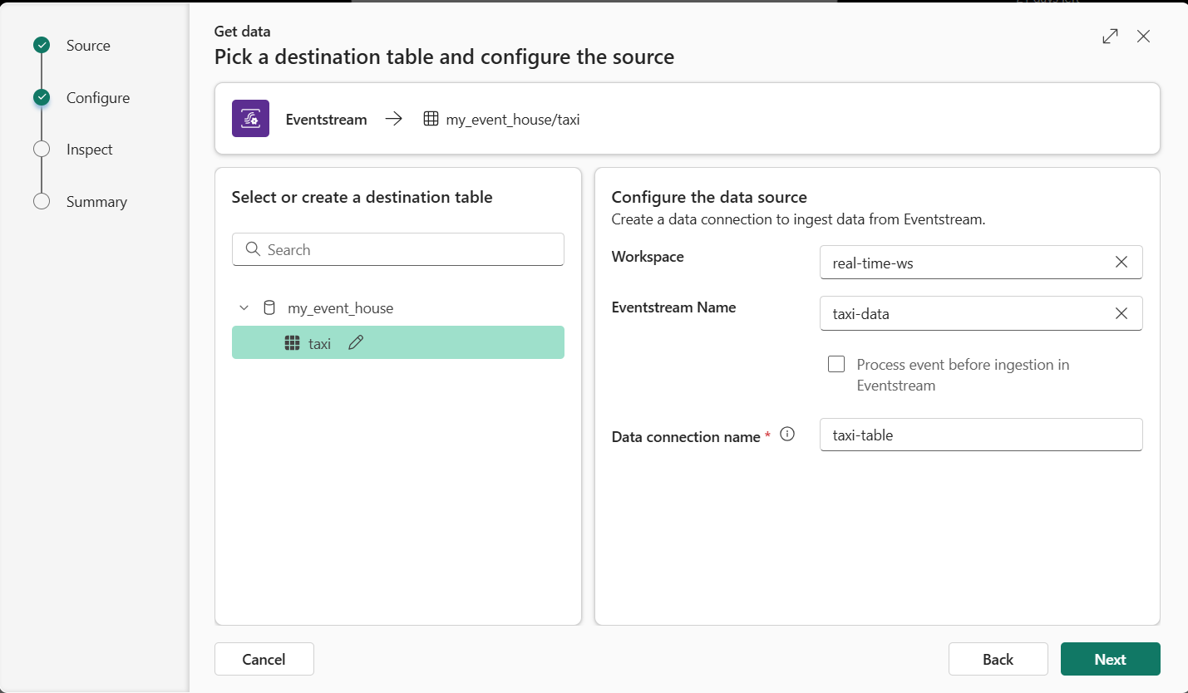Open the Eventstream Name combo box

[981, 313]
